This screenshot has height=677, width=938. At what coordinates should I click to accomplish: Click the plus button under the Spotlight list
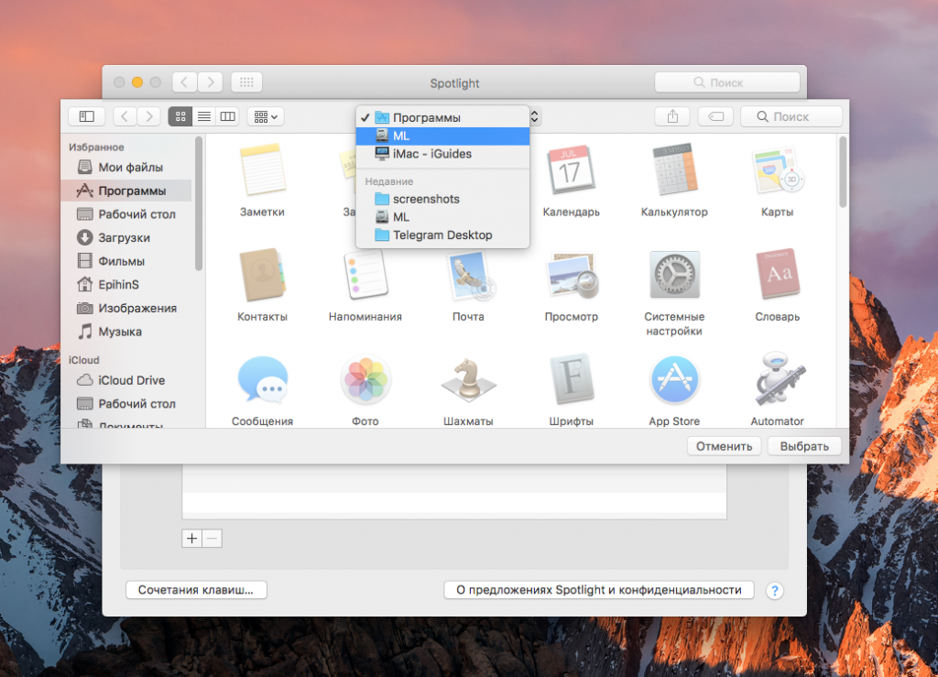192,539
